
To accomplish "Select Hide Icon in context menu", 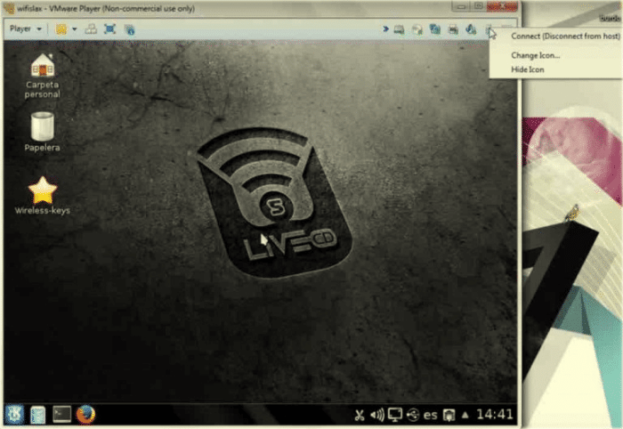I will click(528, 69).
